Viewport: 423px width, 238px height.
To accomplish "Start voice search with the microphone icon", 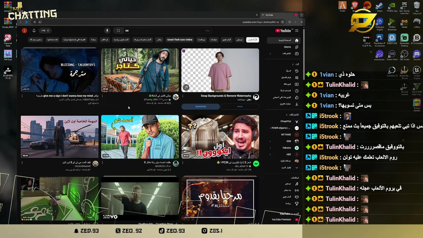I will click(x=107, y=31).
